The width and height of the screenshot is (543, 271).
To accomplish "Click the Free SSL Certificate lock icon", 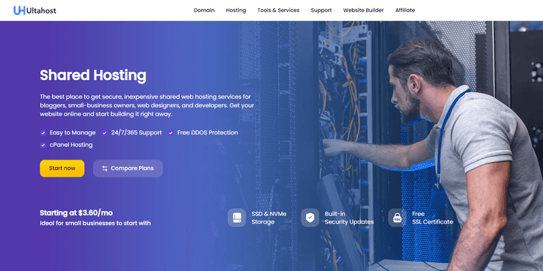I will [397, 217].
